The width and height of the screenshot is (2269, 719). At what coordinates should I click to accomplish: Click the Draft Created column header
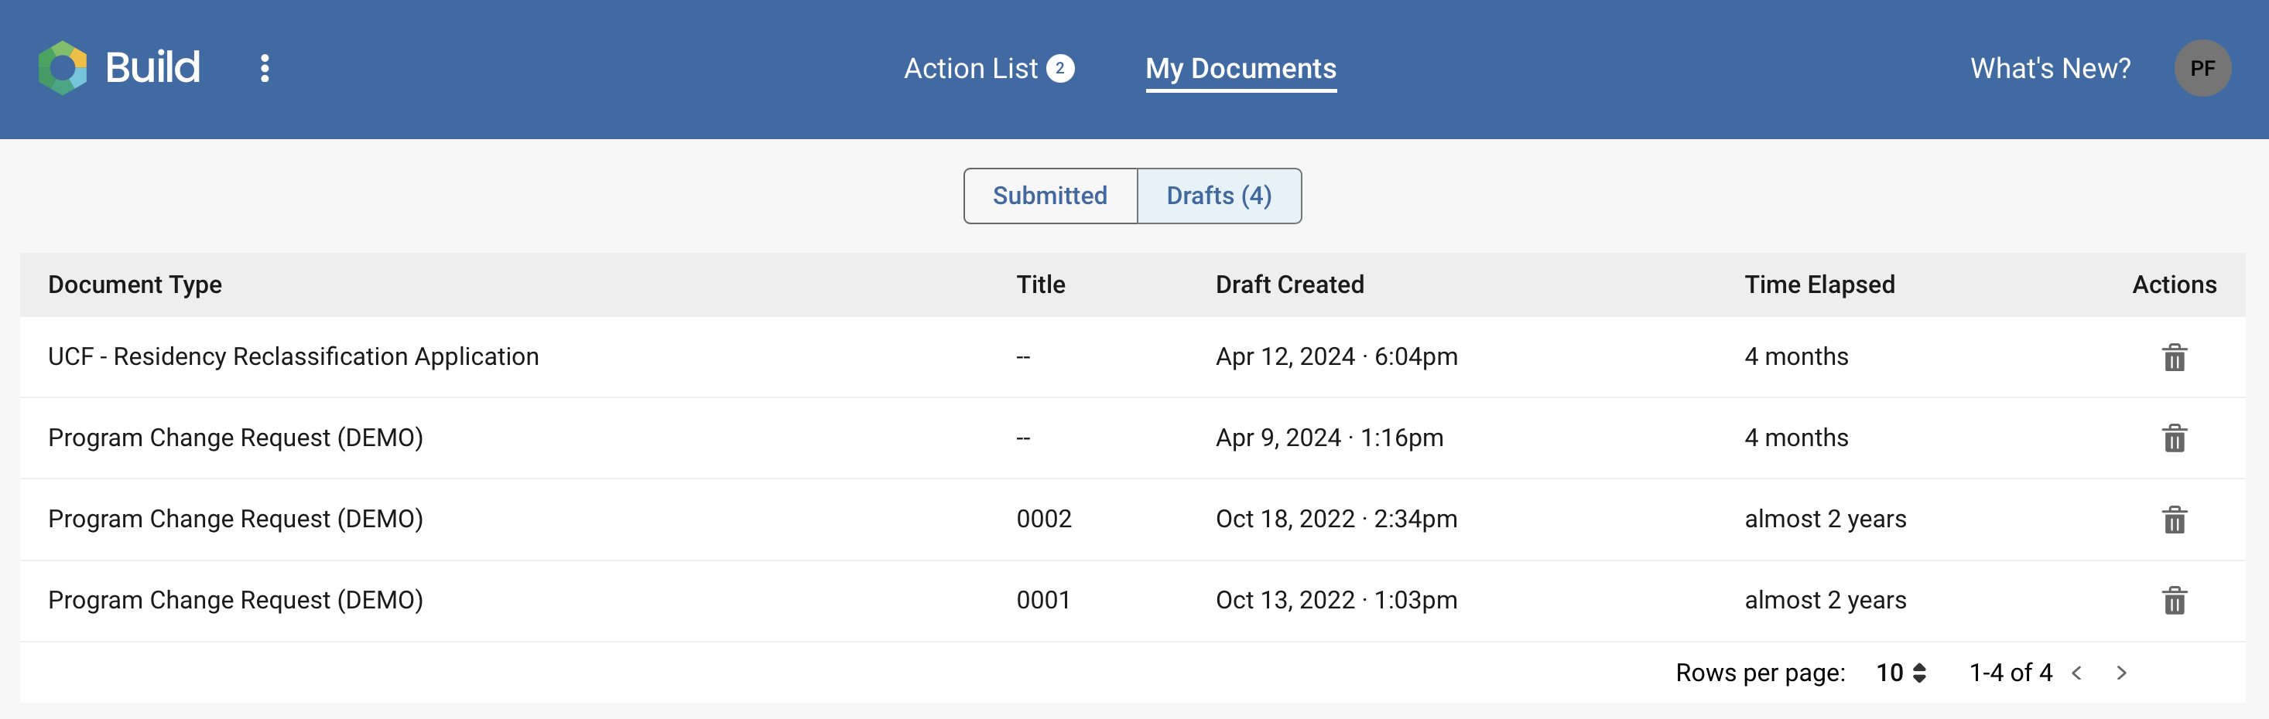(x=1289, y=285)
